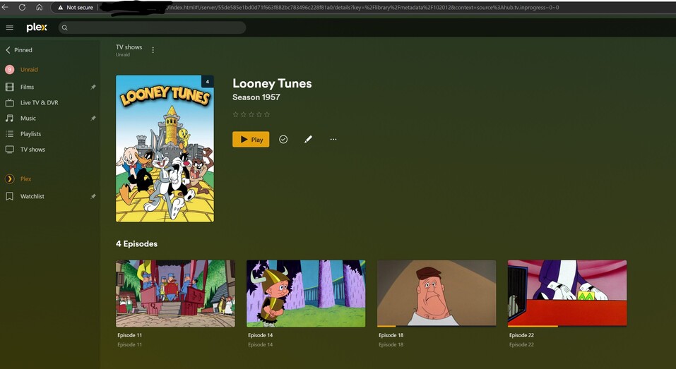Mark season as played checkmark
Viewport: 676px width, 369px height.
pyautogui.click(x=283, y=139)
